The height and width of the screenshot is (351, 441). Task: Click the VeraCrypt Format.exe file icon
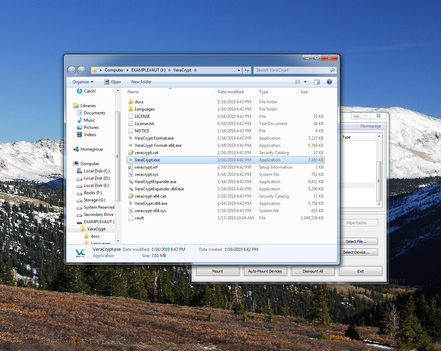[131, 138]
